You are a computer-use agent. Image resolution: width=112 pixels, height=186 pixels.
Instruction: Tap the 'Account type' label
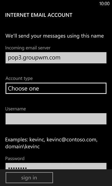tap(19, 78)
